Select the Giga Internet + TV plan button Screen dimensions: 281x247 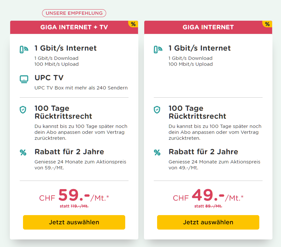pyautogui.click(x=74, y=222)
